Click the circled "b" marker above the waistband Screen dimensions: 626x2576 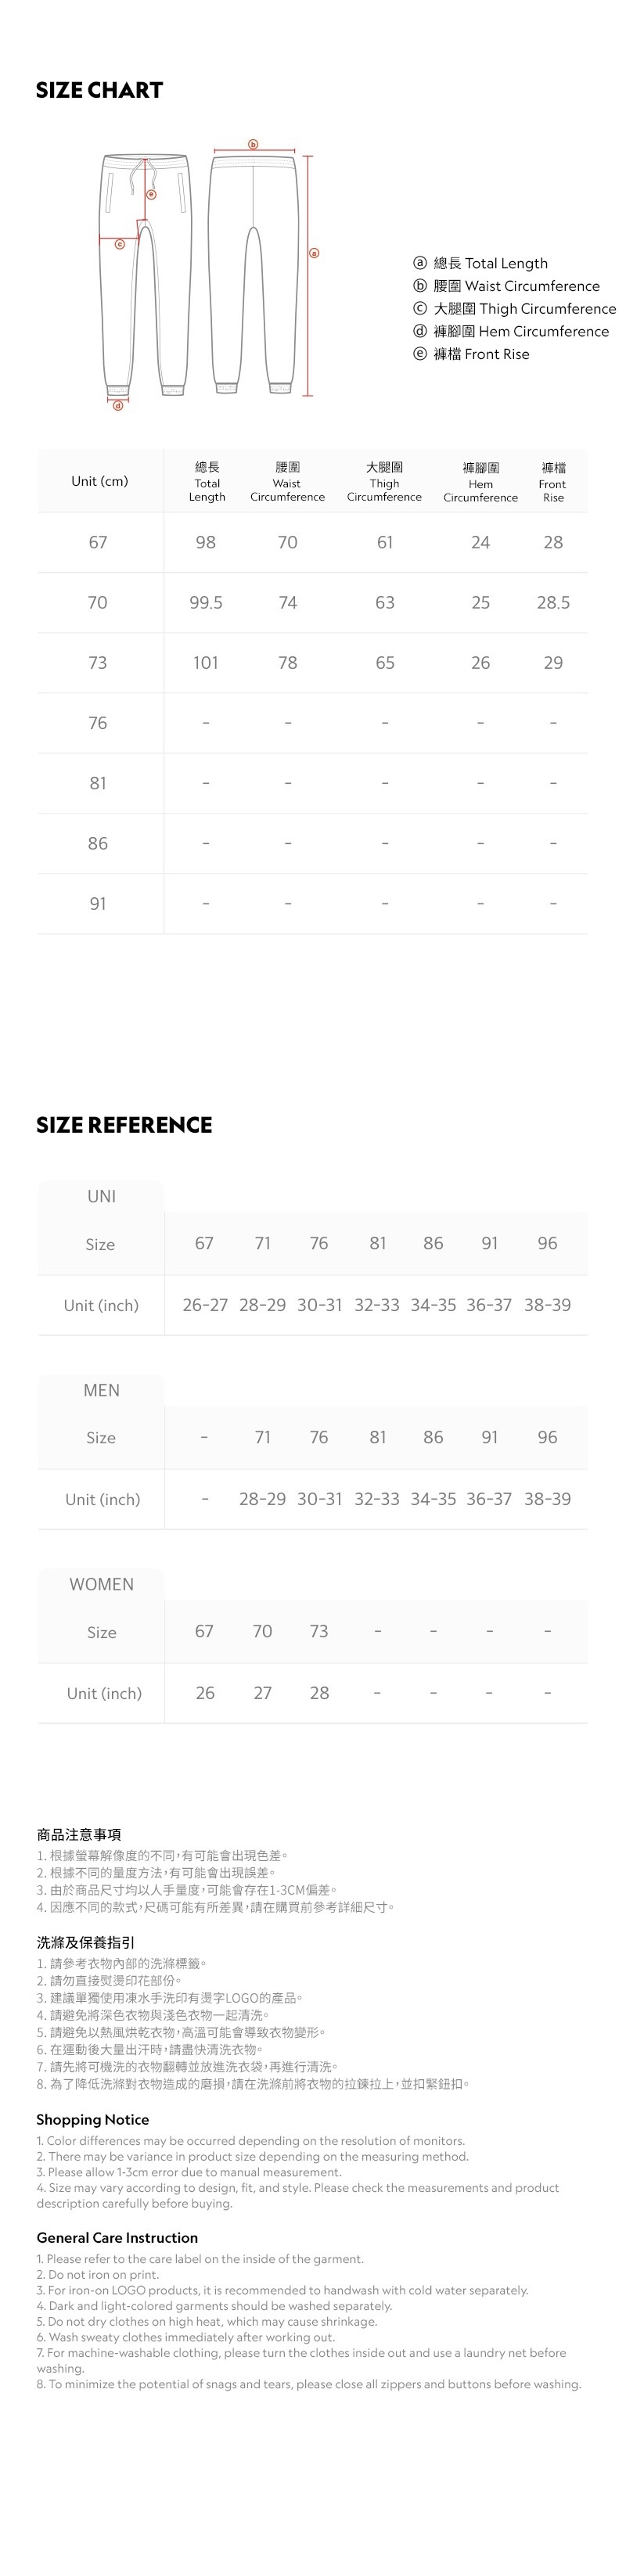pos(253,144)
